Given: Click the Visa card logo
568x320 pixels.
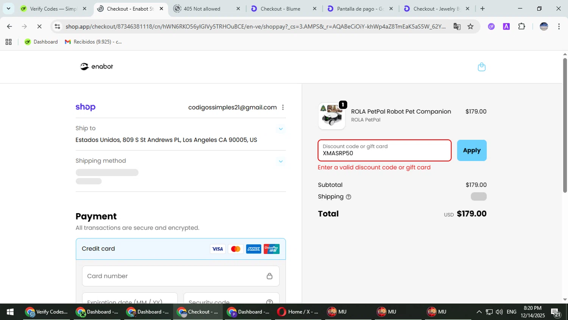Looking at the screenshot, I should [x=218, y=249].
